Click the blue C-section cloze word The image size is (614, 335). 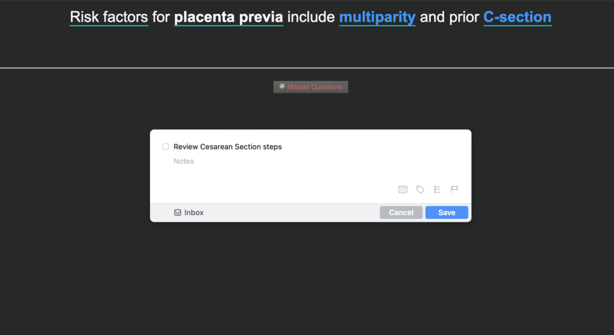(517, 17)
